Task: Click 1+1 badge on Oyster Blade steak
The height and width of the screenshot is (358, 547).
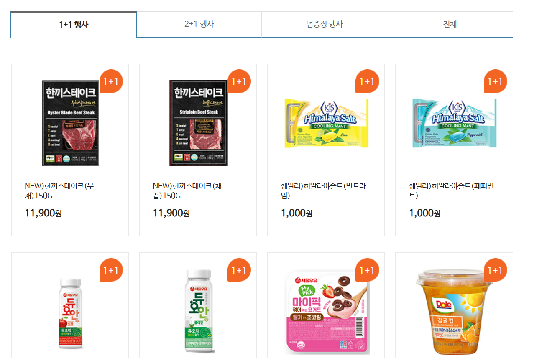Action: point(111,81)
